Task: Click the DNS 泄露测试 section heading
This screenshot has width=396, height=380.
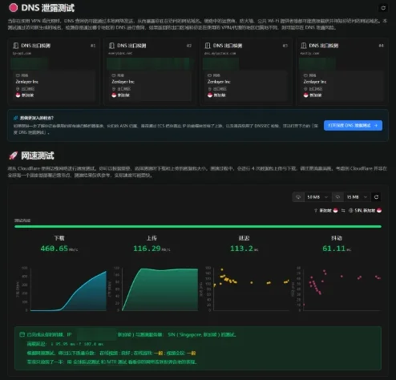Action: click(x=47, y=8)
